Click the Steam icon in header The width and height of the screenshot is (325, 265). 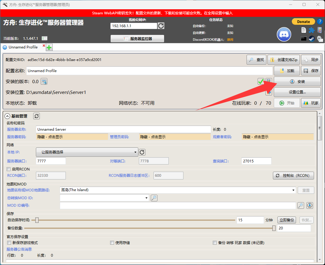pyautogui.click(x=312, y=39)
